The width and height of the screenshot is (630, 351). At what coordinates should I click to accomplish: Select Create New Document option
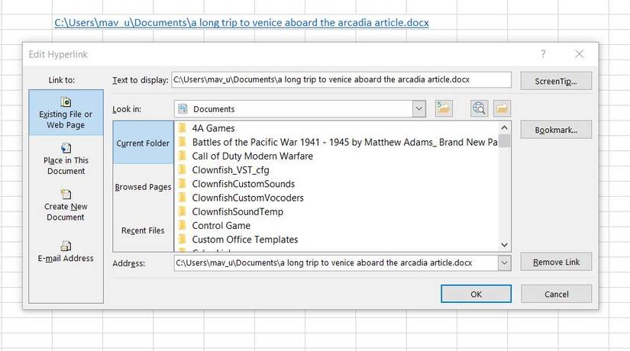66,205
